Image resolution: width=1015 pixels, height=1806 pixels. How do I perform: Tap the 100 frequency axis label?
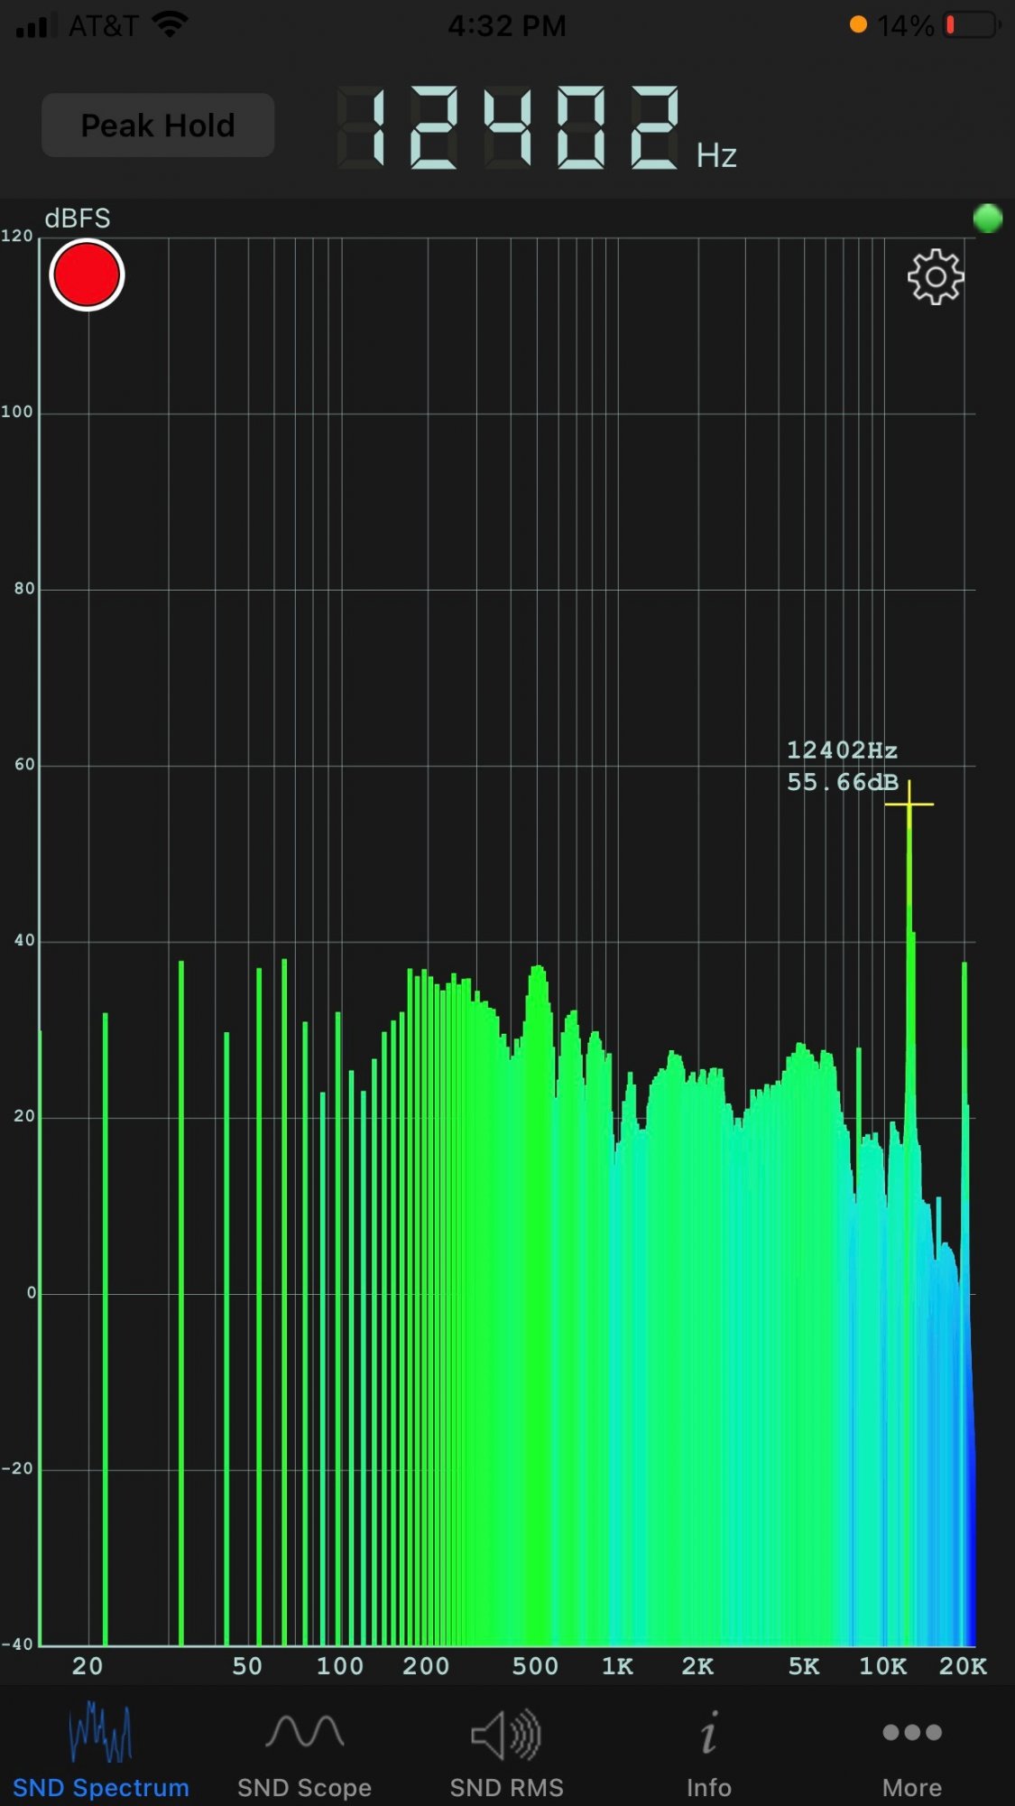pos(340,1666)
